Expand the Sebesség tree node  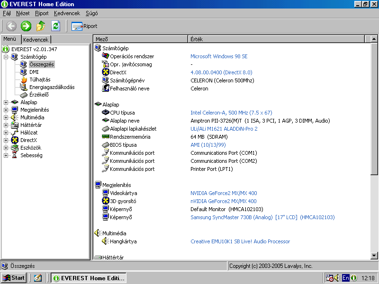pos(6,156)
